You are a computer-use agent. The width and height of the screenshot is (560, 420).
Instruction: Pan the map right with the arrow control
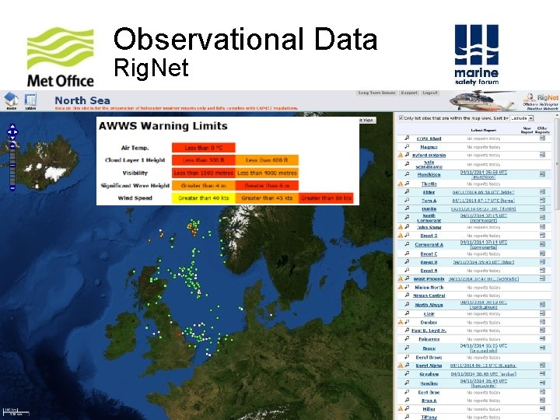16,132
